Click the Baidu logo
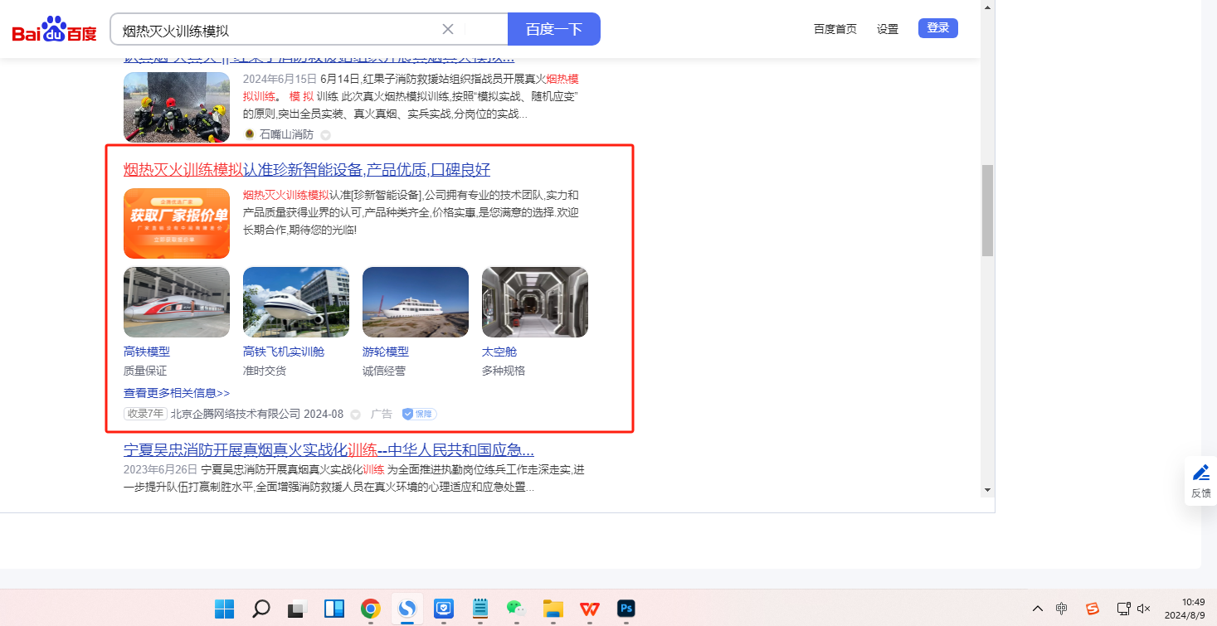 click(54, 30)
